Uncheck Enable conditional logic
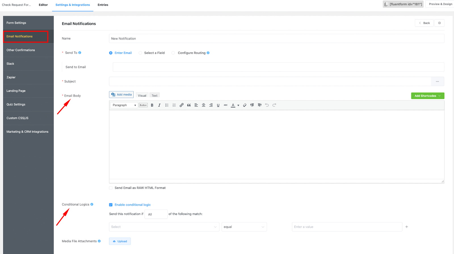454x254 pixels. (x=111, y=205)
